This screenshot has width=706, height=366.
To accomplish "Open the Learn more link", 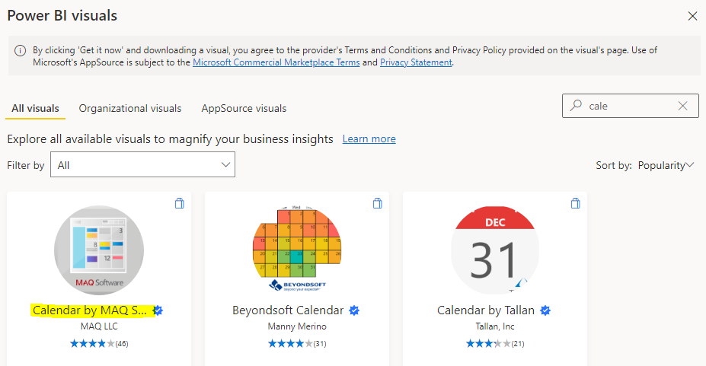I will tap(369, 139).
